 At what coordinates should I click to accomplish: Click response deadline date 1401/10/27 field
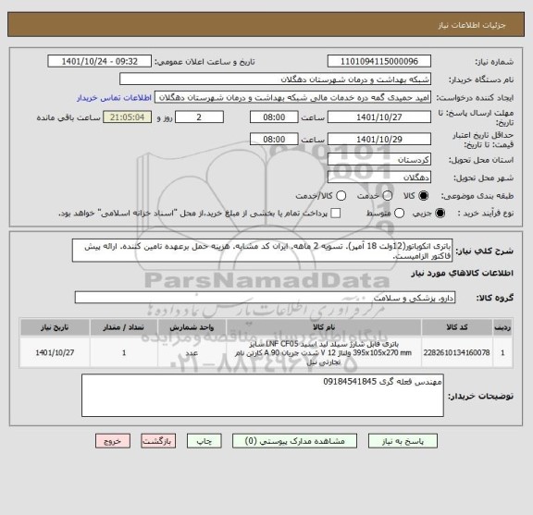379,117
